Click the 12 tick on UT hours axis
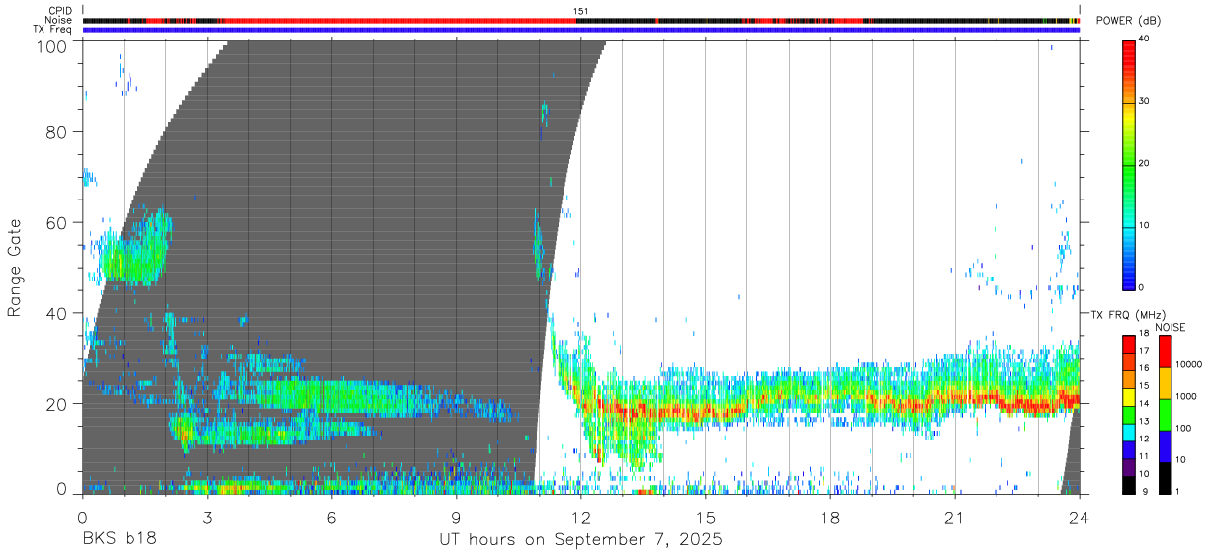This screenshot has width=1214, height=560. (581, 518)
